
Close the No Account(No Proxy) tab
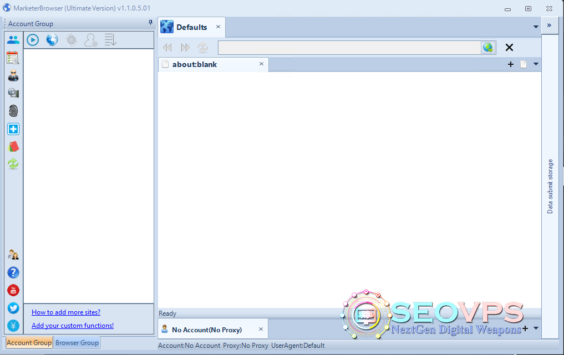pos(261,329)
